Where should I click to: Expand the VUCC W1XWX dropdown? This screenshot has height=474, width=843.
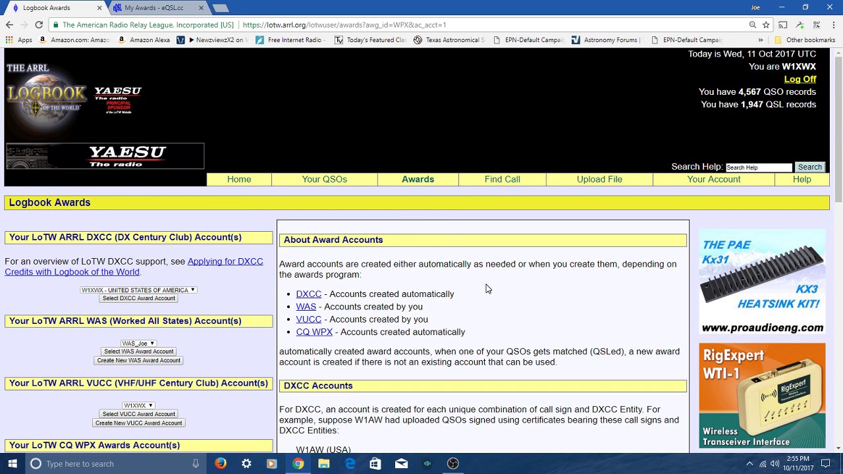click(x=138, y=406)
